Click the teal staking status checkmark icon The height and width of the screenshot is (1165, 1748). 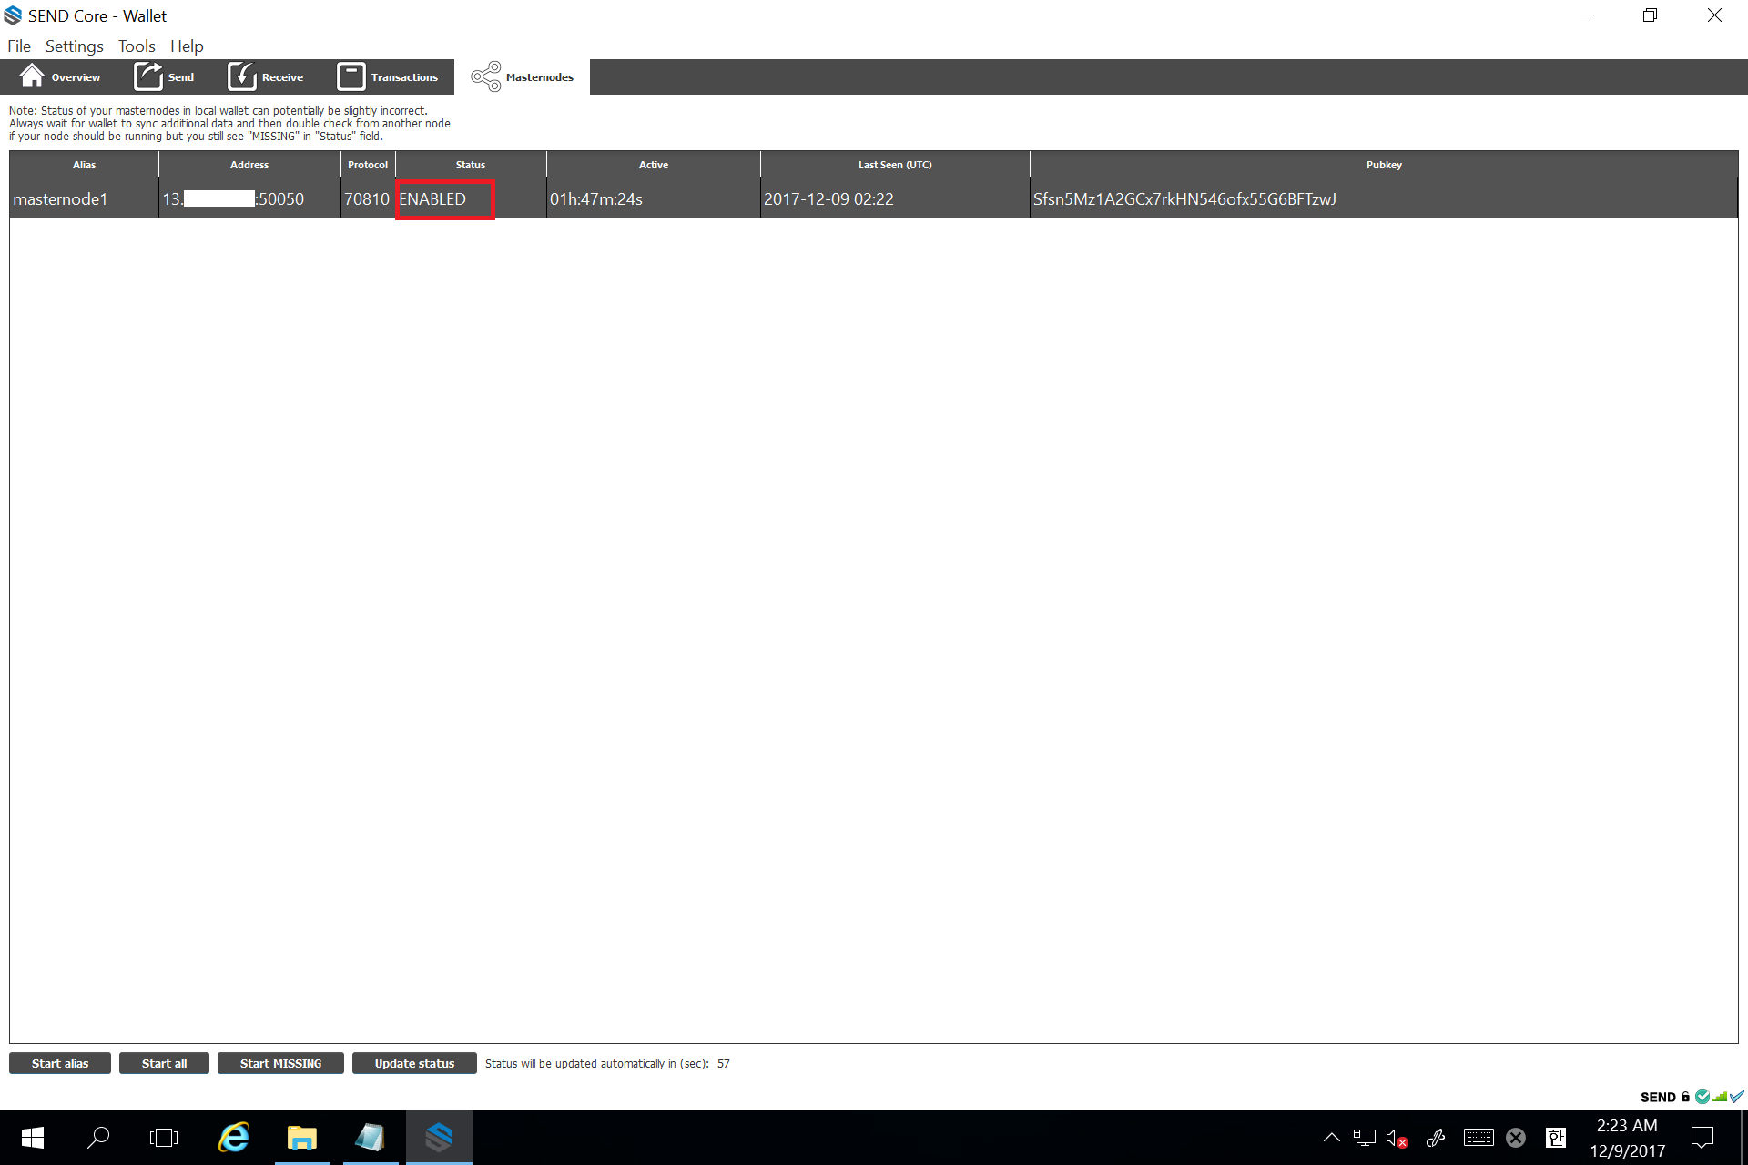coord(1702,1097)
